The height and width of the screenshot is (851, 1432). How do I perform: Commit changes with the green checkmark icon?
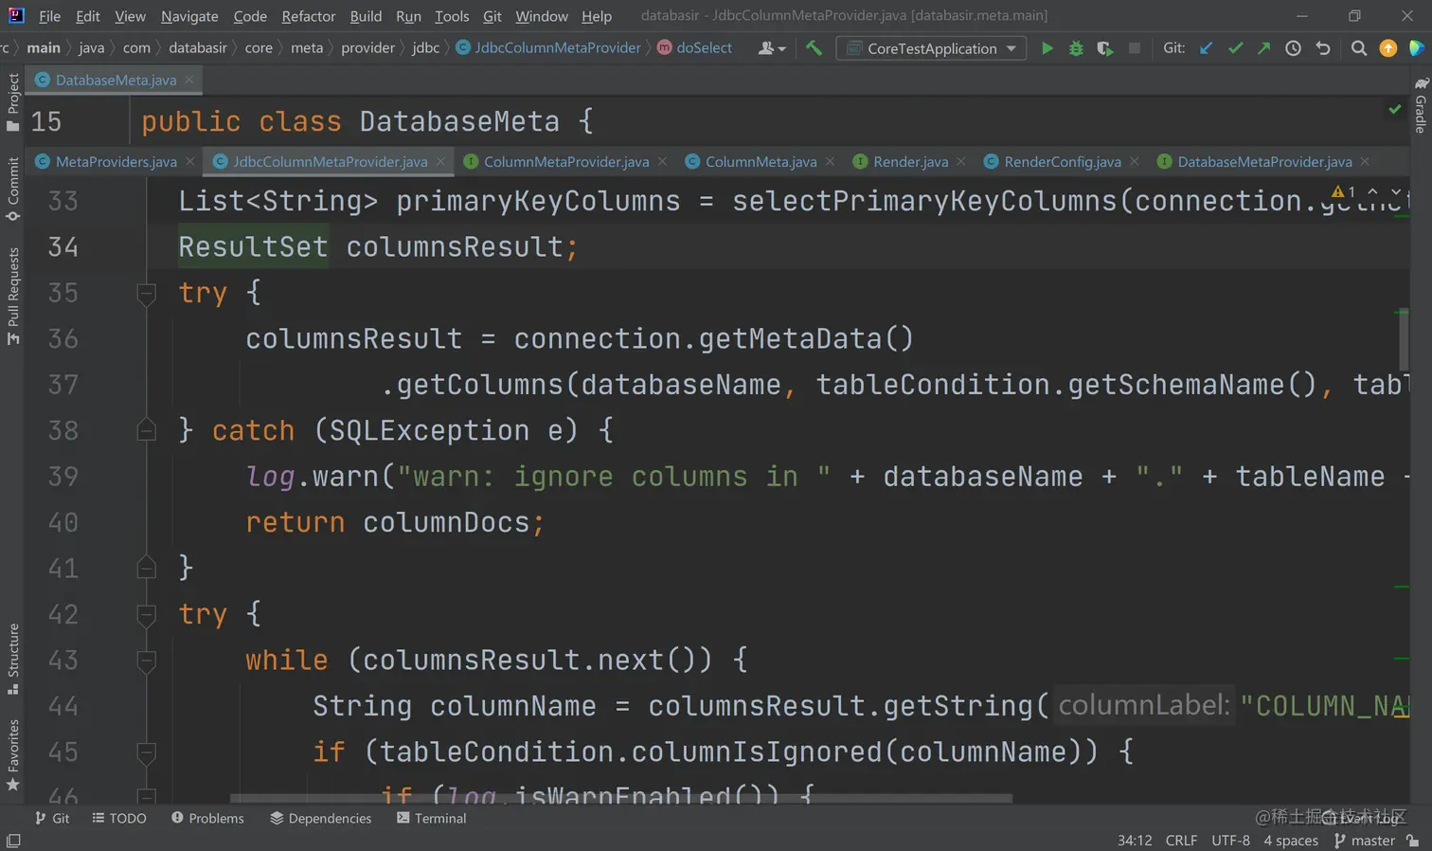tap(1235, 47)
